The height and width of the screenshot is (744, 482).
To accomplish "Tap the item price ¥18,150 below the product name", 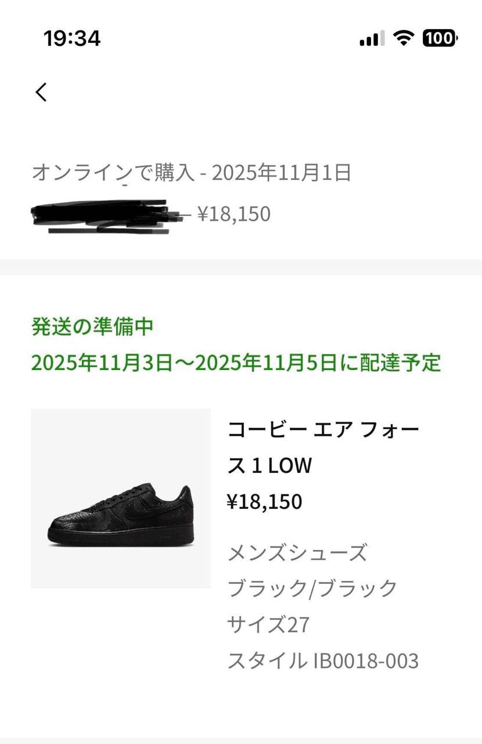I will (264, 501).
